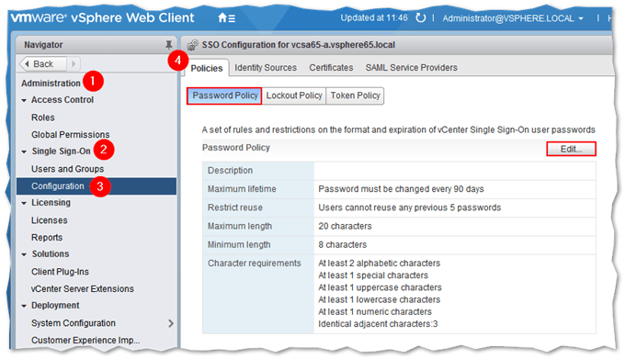Collapse the Solutions section
Image resolution: width=625 pixels, height=359 pixels.
24,254
